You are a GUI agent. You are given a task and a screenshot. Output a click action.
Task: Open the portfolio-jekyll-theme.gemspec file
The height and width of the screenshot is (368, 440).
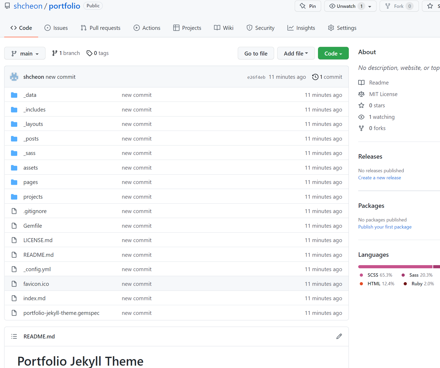(61, 313)
